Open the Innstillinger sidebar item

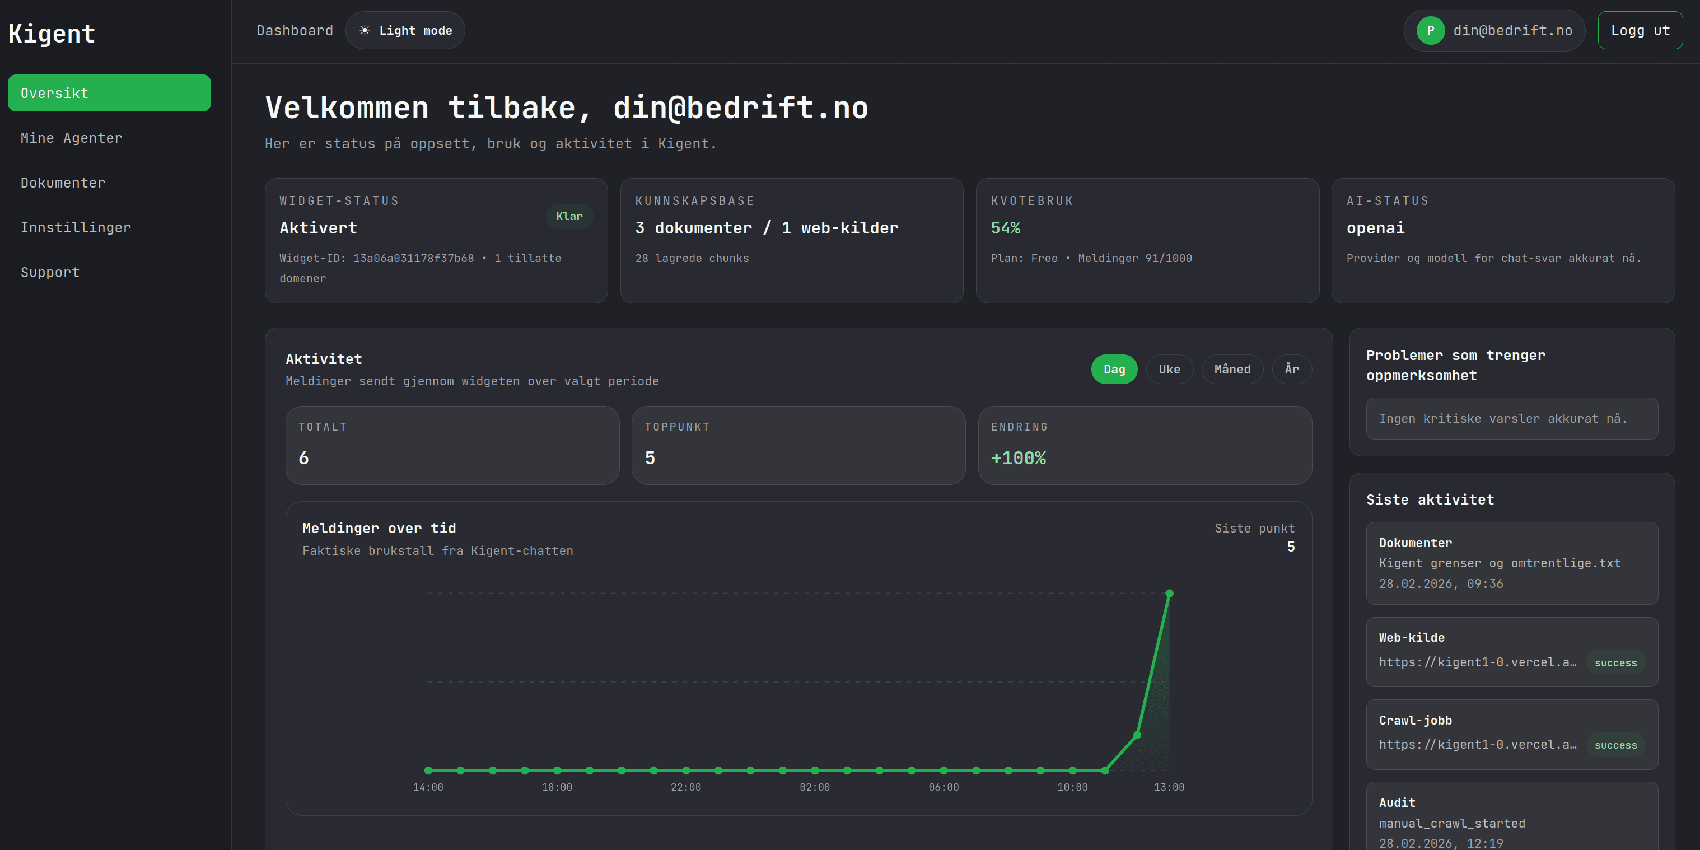click(x=75, y=228)
